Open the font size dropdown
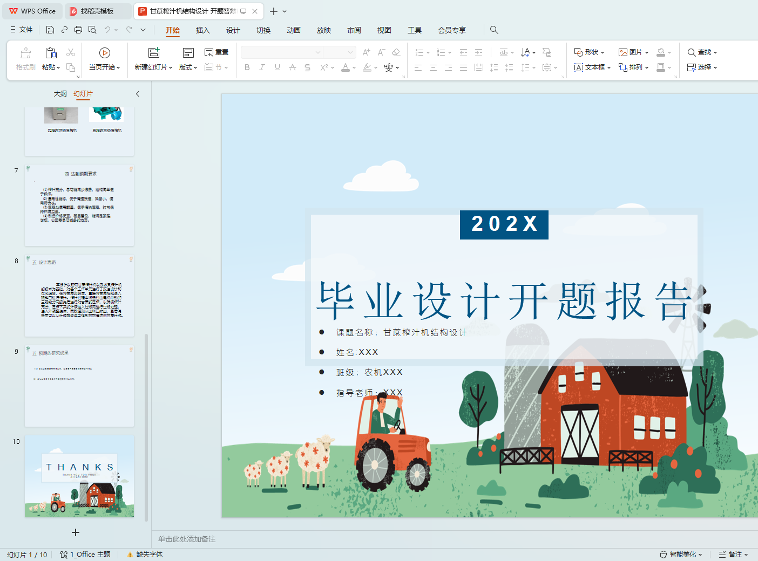 pos(350,52)
